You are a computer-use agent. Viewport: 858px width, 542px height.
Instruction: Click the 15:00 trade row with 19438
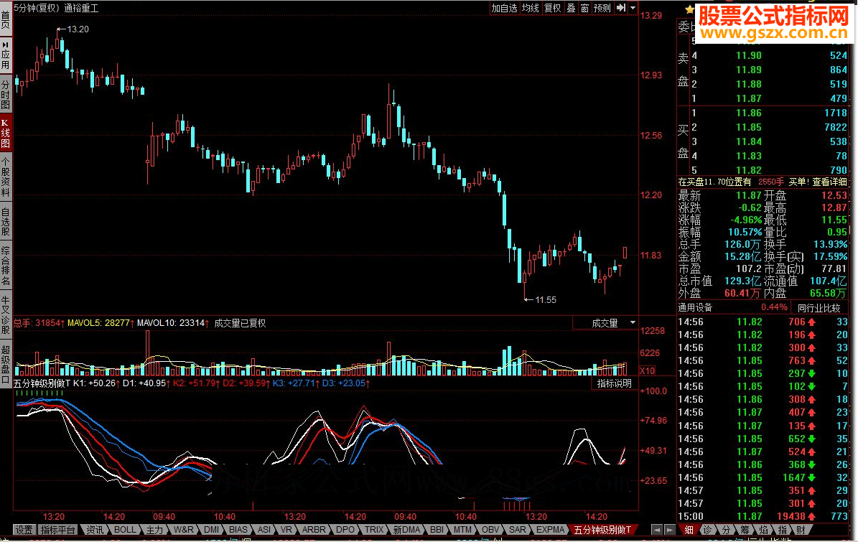point(763,516)
